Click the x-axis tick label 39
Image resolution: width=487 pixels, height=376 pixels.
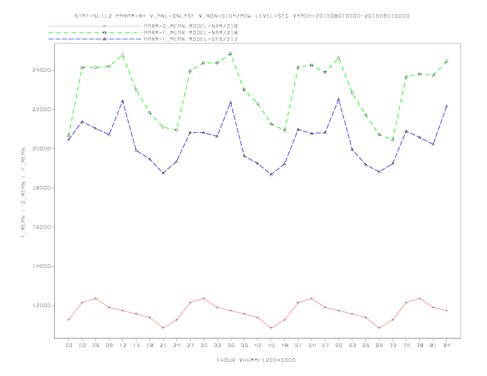244,345
